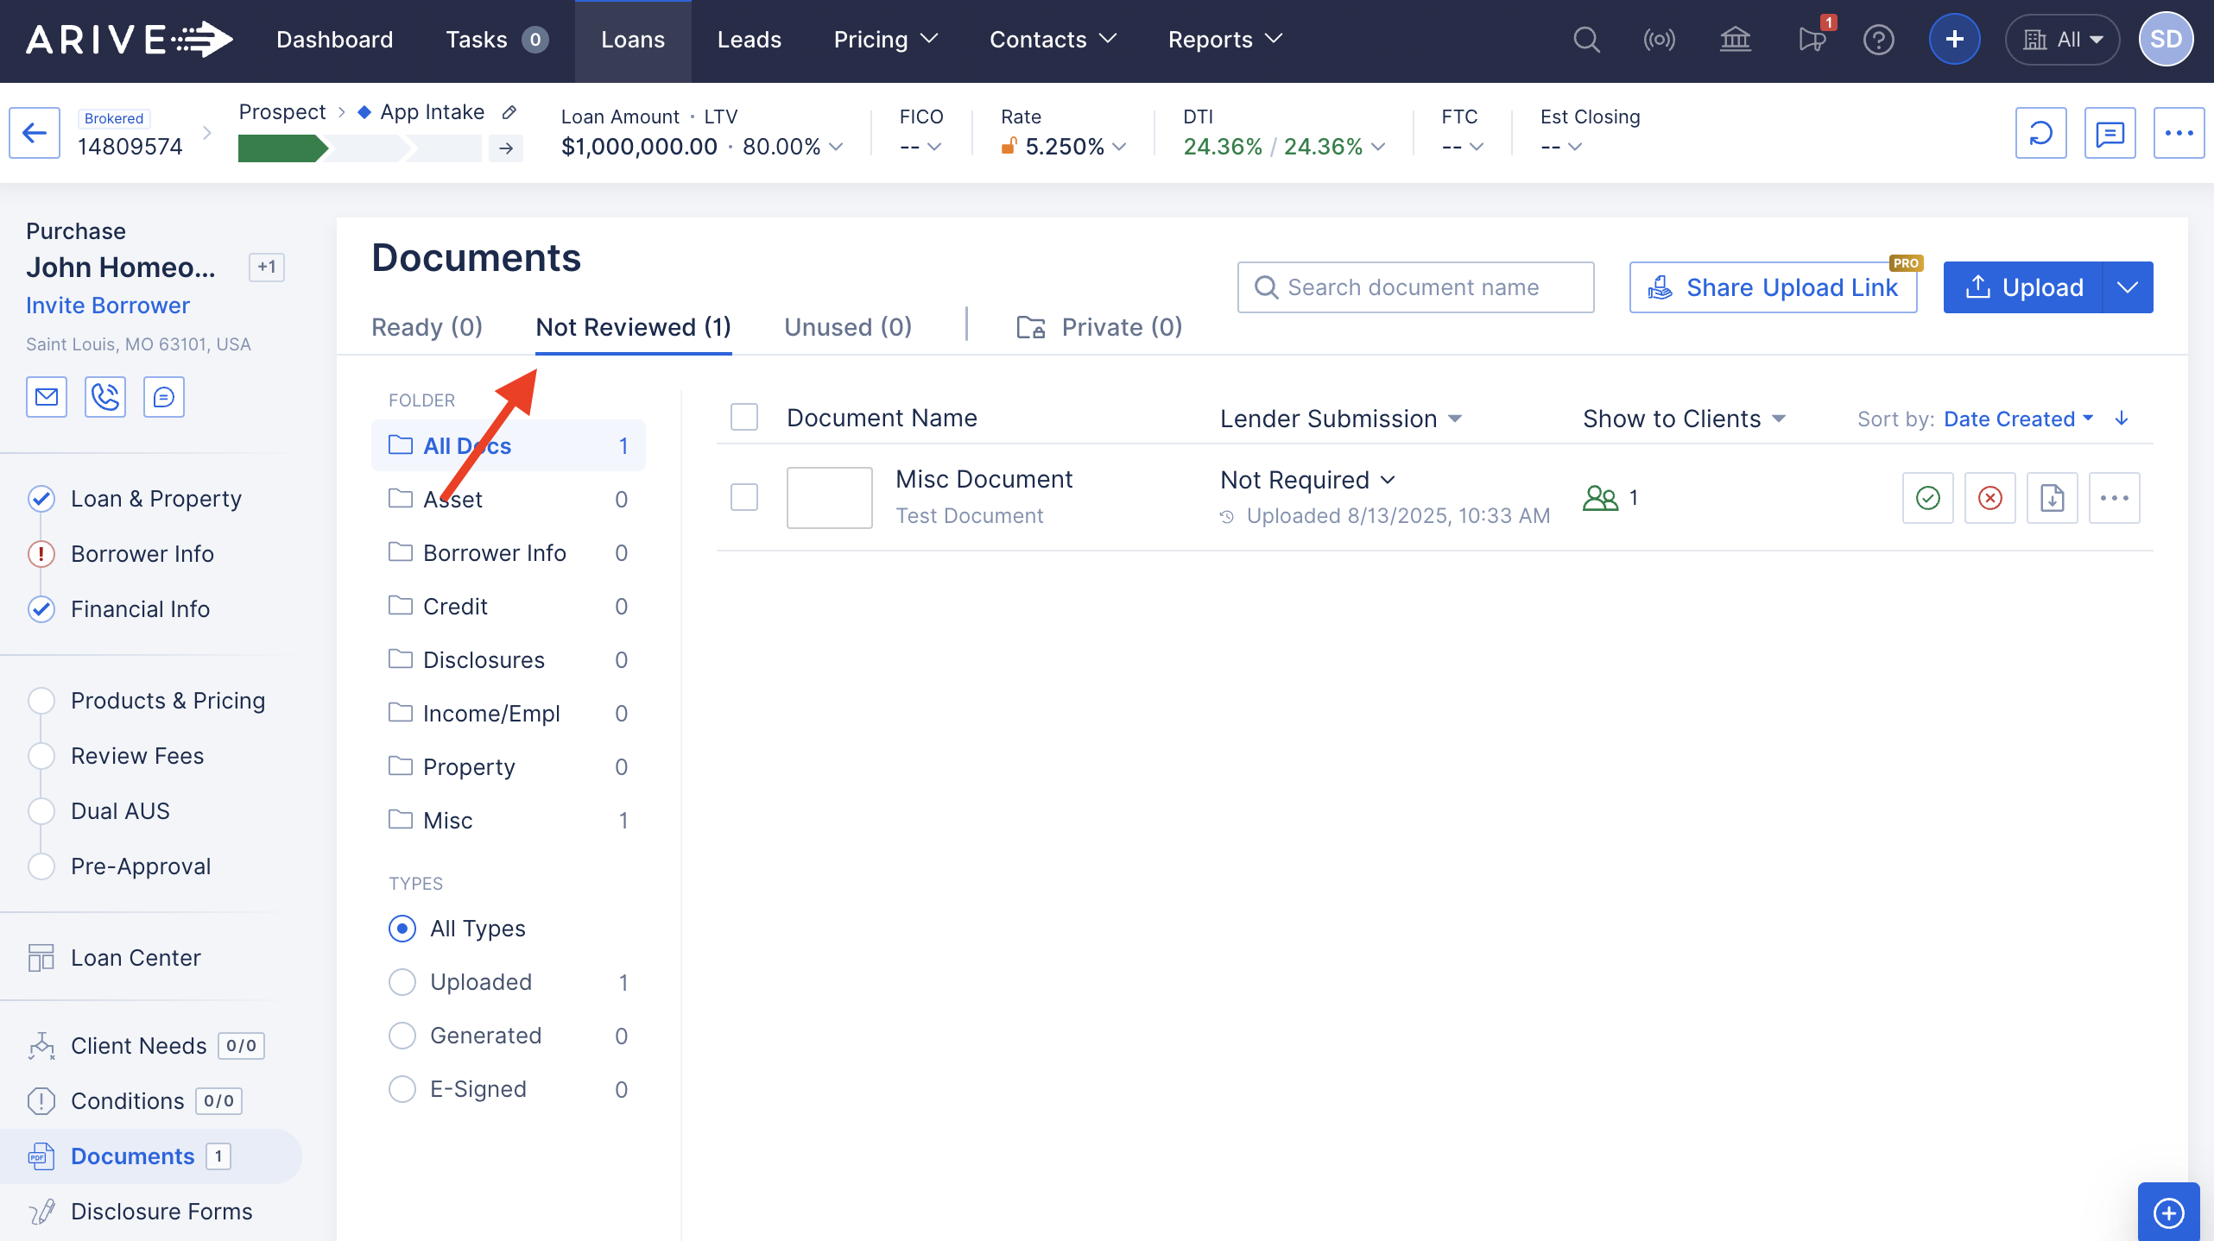Select the Uploaded type radio button
The image size is (2214, 1241).
tap(402, 982)
